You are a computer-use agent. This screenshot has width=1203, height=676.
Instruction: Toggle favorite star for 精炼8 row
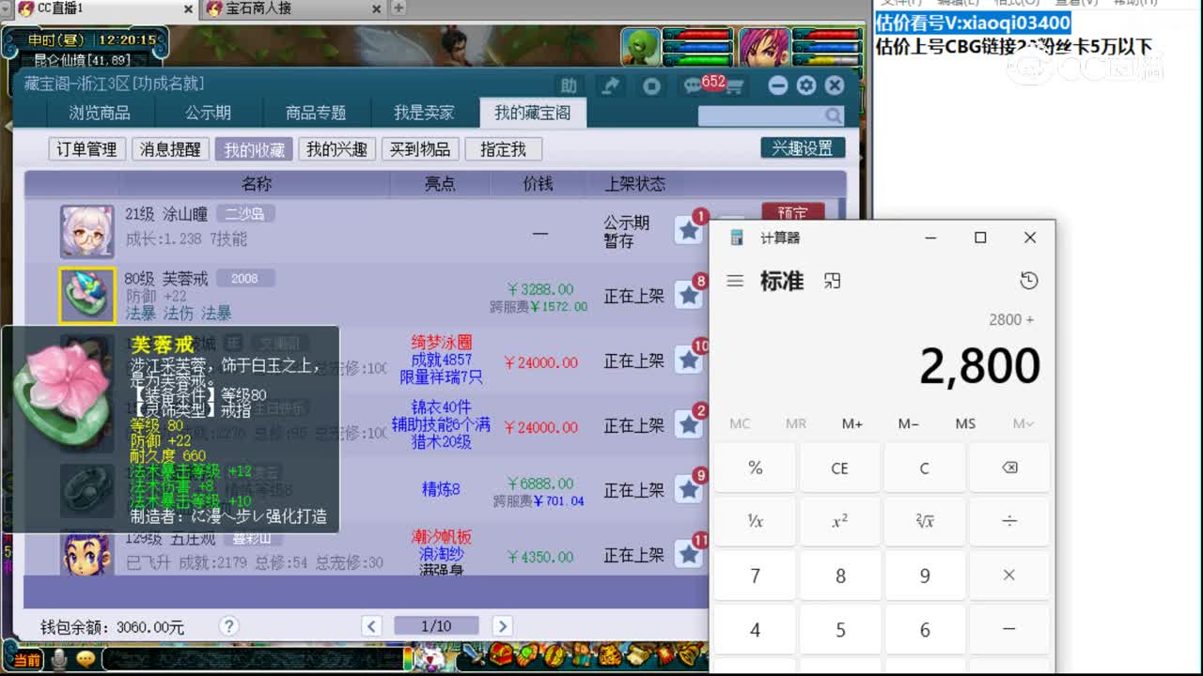pos(689,489)
